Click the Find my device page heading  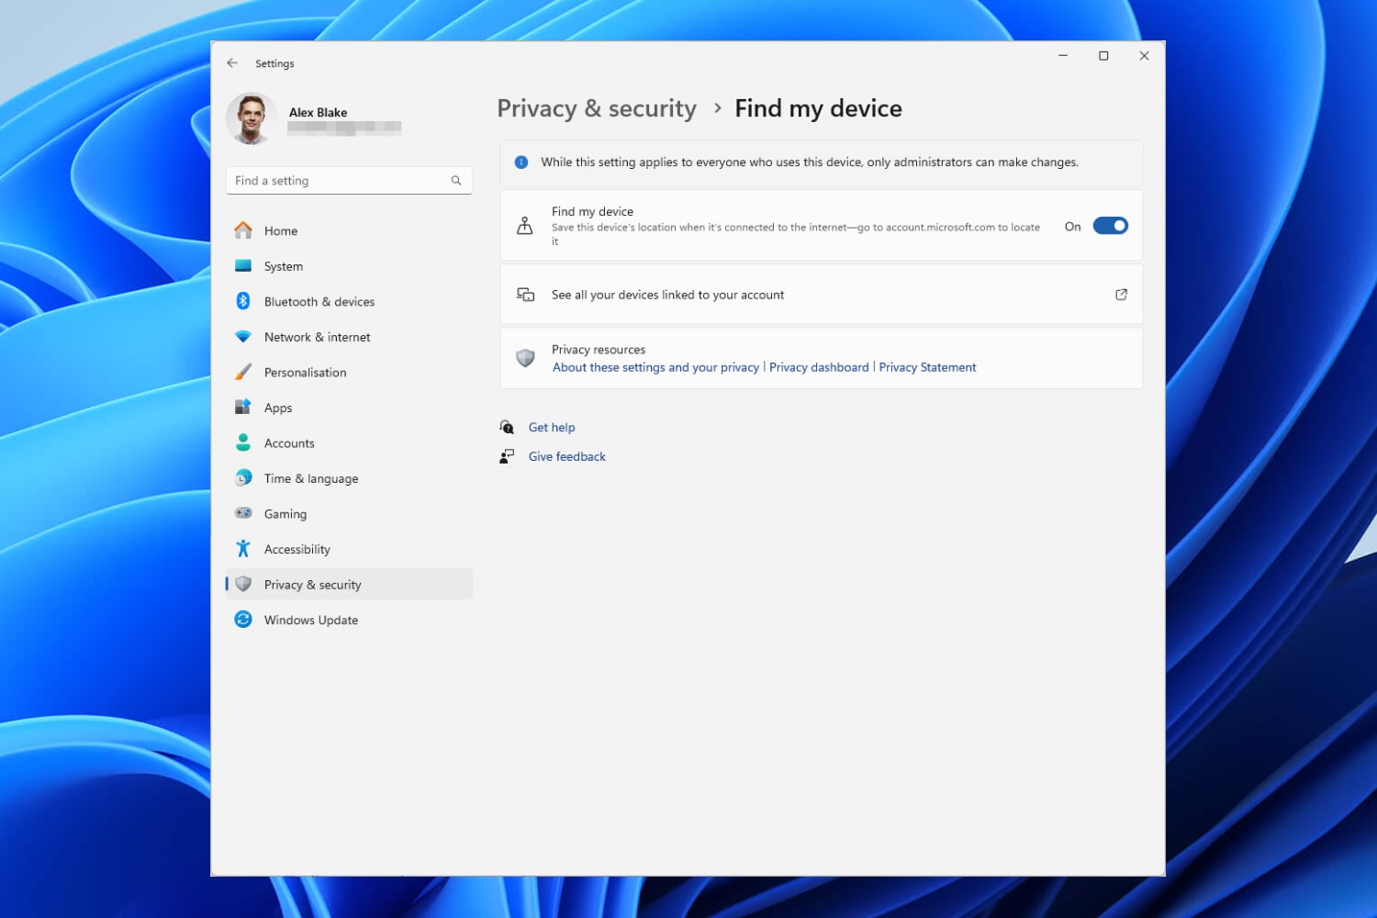click(x=818, y=108)
